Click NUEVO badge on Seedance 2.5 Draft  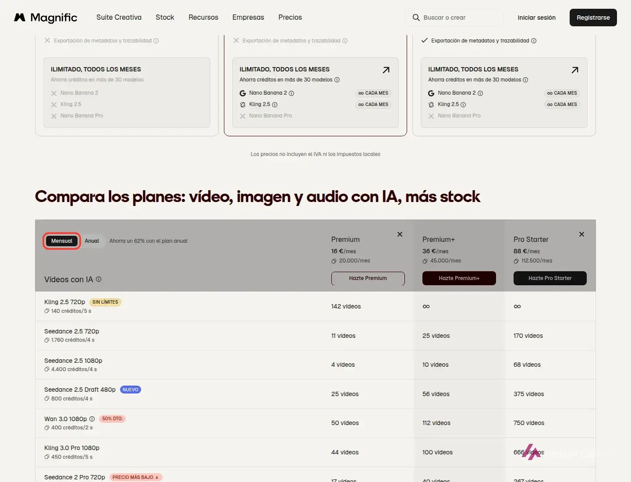[x=131, y=390]
